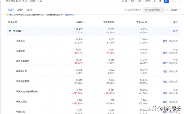Switch to the 对比 tab
This screenshot has width=184, height=114.
click(x=20, y=10)
